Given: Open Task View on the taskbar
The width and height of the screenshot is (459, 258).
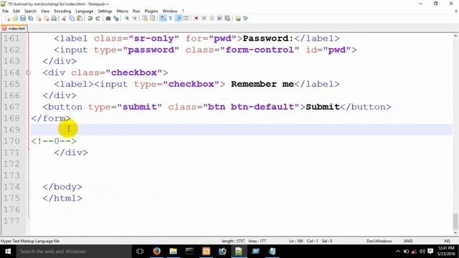Looking at the screenshot, I should point(140,252).
